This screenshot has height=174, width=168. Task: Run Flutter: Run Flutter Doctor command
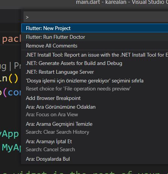coord(95,37)
